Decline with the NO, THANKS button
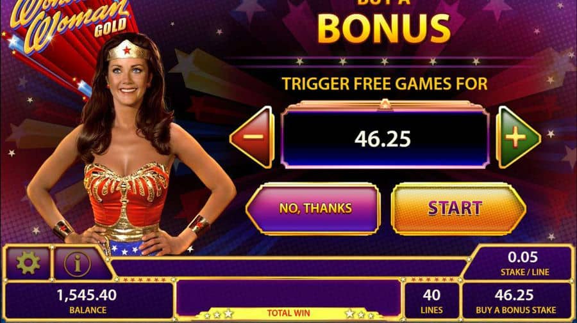This screenshot has height=323, width=577. coord(313,209)
